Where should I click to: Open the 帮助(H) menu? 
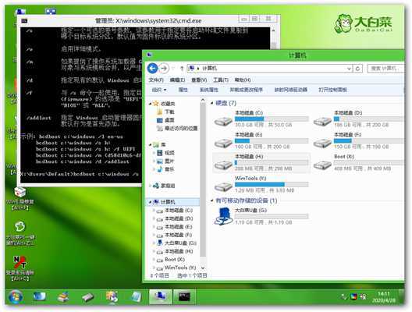(243, 80)
